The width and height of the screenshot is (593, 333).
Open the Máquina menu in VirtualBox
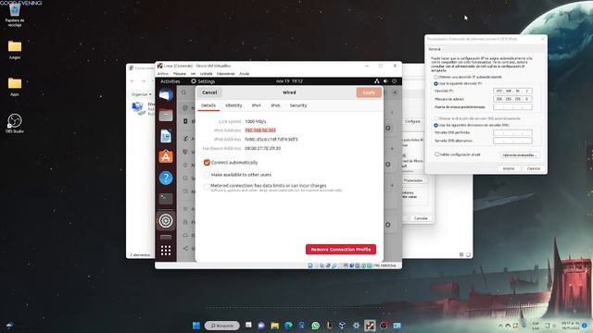click(x=179, y=74)
